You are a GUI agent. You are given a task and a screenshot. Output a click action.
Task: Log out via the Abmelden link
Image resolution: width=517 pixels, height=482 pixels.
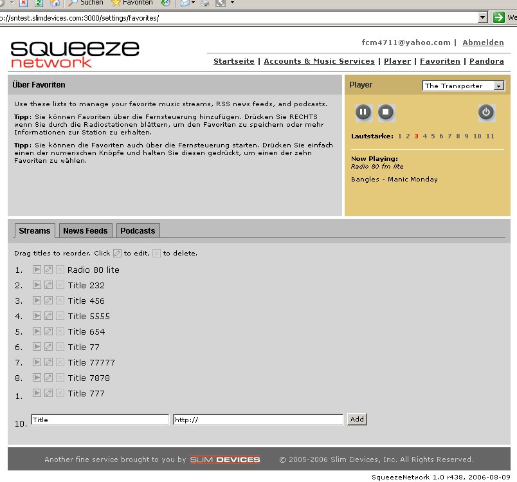(x=483, y=42)
